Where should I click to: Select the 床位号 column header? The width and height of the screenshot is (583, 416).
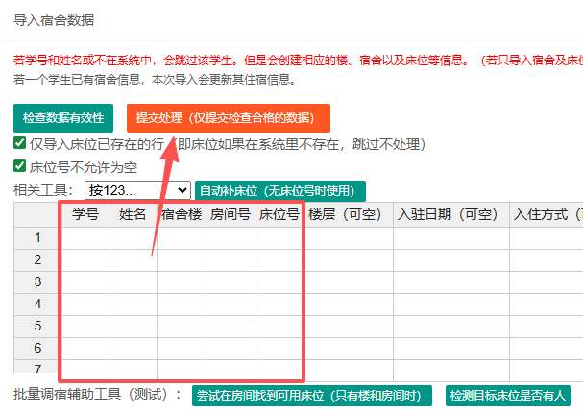(279, 215)
